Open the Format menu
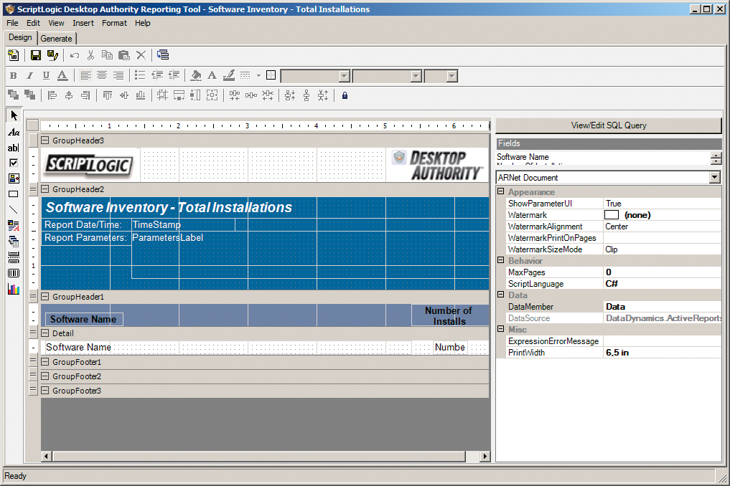The height and width of the screenshot is (486, 730). pos(114,23)
